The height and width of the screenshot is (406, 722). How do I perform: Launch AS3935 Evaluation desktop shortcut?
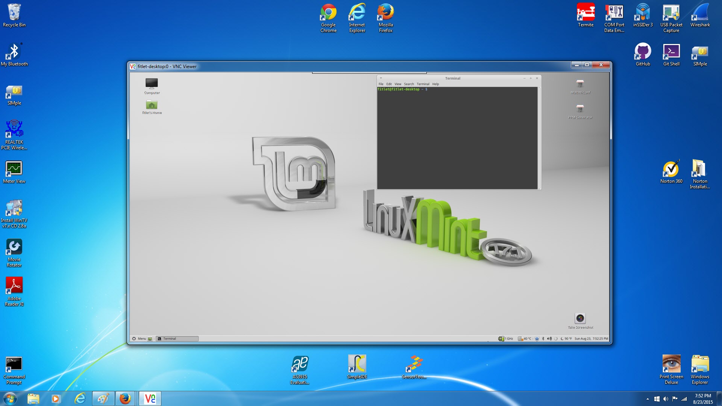tap(300, 370)
